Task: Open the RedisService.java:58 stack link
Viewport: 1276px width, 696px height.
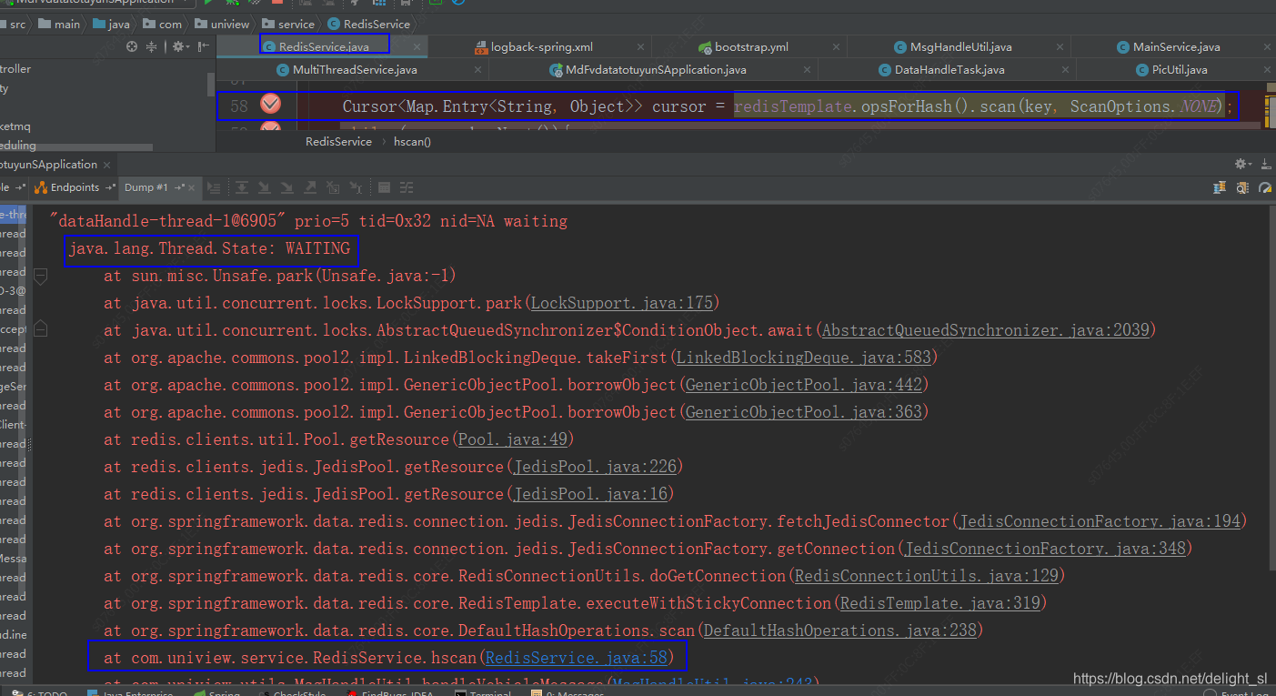Action: tap(577, 658)
